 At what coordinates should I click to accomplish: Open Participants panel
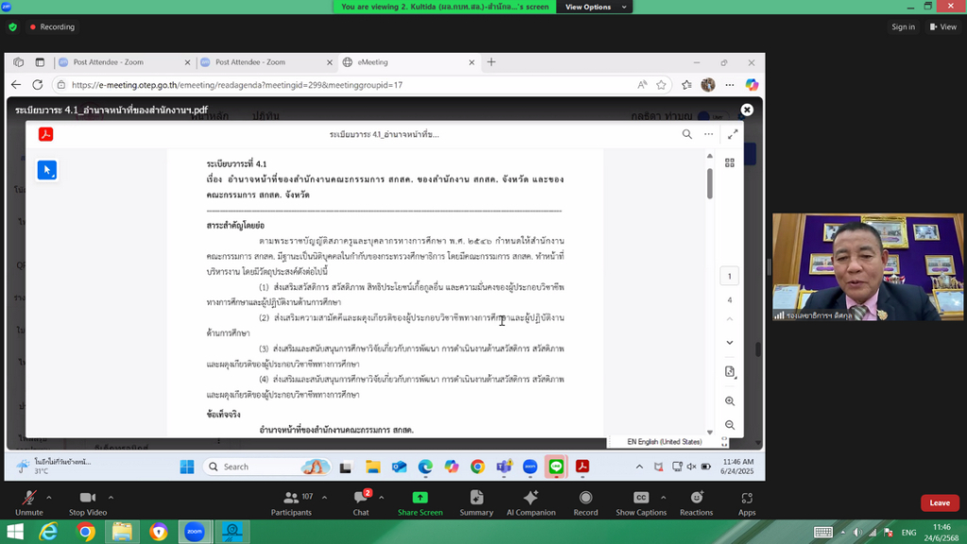[x=291, y=502]
